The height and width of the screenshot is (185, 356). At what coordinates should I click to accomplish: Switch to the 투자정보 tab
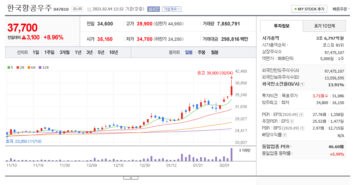(282, 26)
